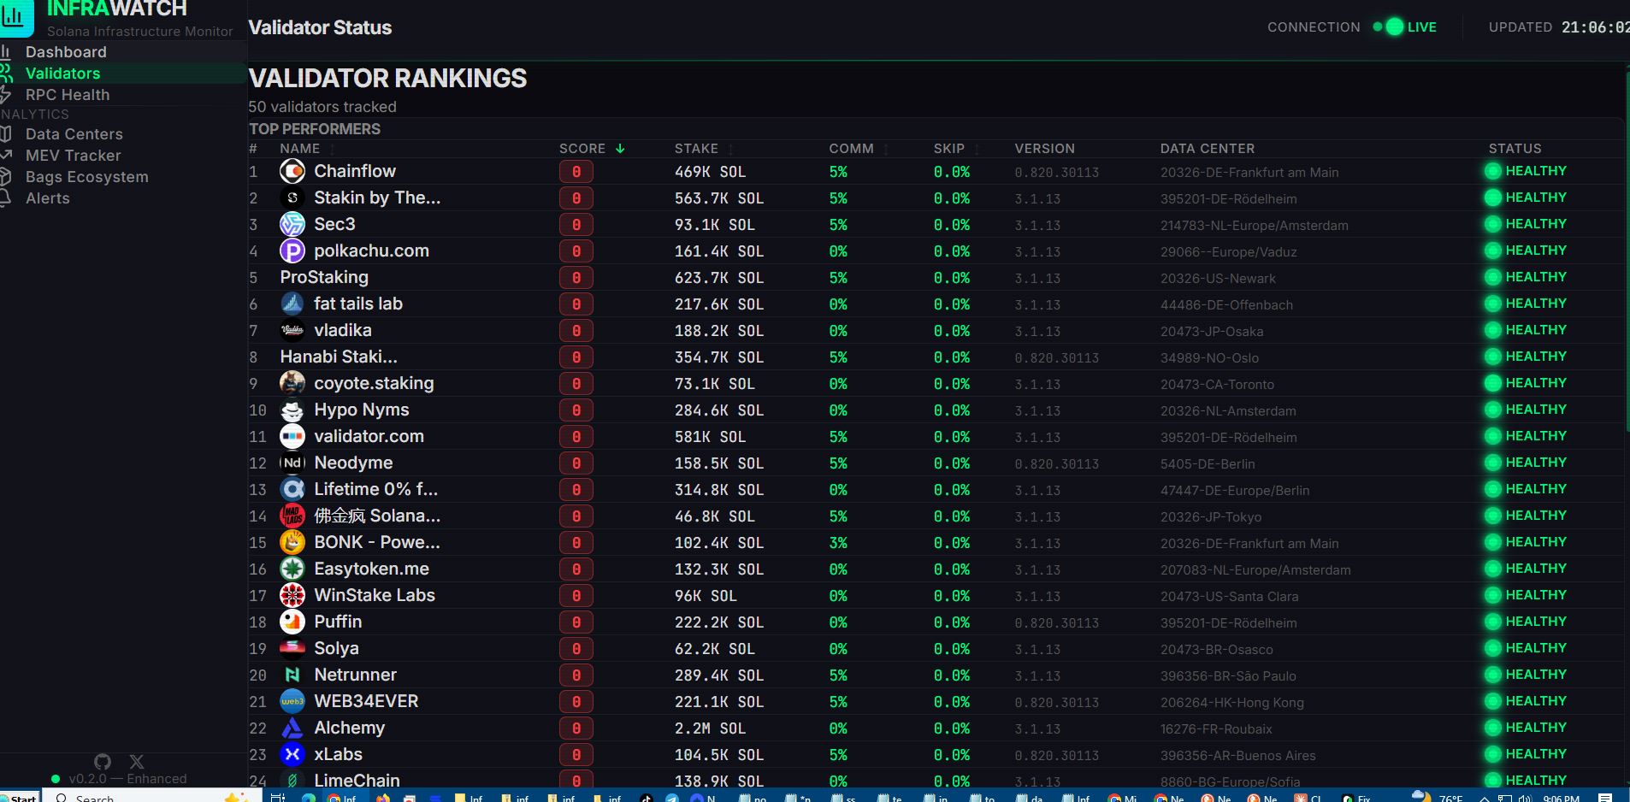The height and width of the screenshot is (802, 1630).
Task: Click the HEALTHY status for Sec3
Action: pyautogui.click(x=1526, y=224)
